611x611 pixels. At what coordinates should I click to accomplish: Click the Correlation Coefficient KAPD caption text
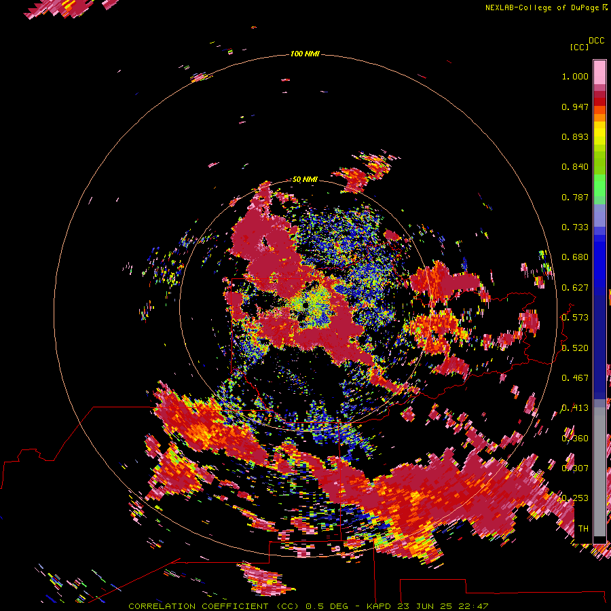308,606
